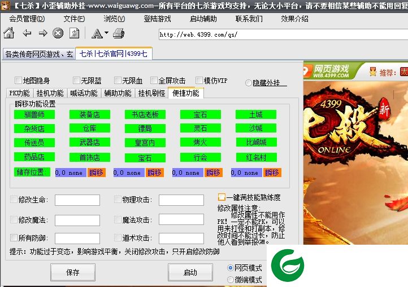Image resolution: width=408 pixels, height=287 pixels.
Task: Switch to the 各类传奇网页游戏 browser tab
Action: (39, 54)
